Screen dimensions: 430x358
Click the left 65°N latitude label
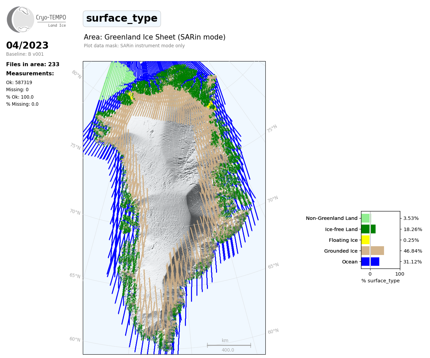point(75,276)
